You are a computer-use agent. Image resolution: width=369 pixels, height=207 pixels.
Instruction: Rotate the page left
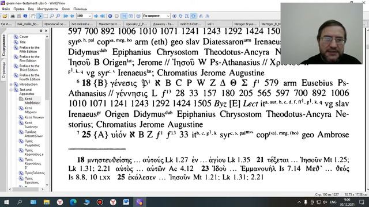[201, 16]
